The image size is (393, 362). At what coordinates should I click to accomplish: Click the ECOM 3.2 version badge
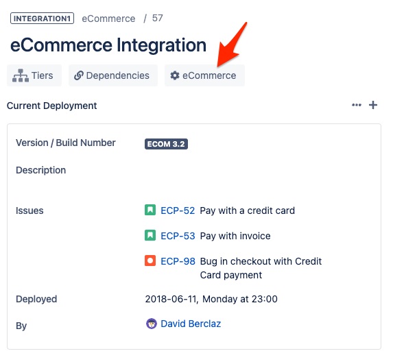pyautogui.click(x=166, y=144)
